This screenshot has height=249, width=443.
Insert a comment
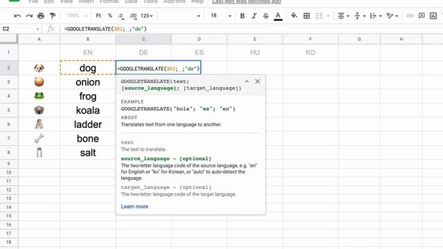422,16
